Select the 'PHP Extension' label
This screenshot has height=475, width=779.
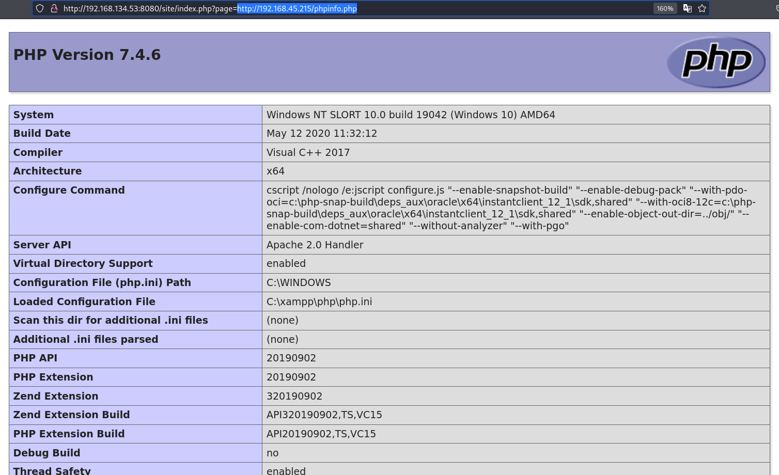pos(53,377)
